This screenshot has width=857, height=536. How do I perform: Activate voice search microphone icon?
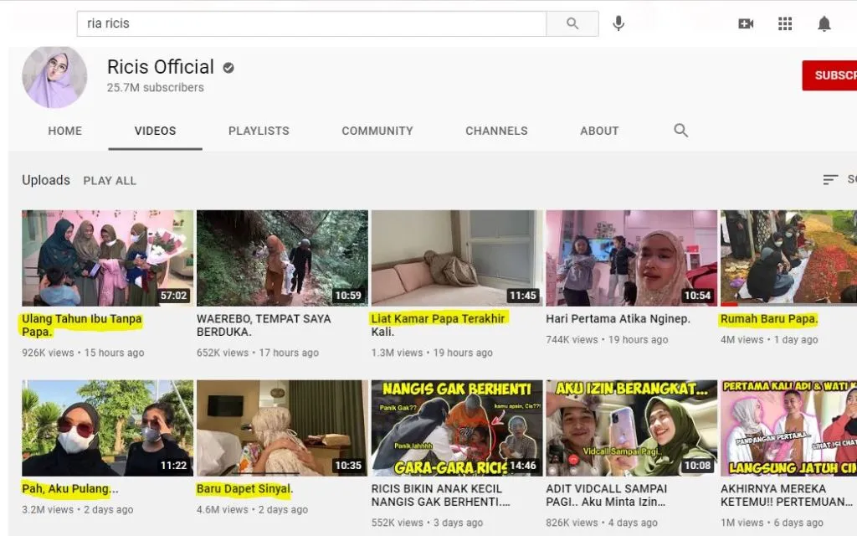click(618, 23)
